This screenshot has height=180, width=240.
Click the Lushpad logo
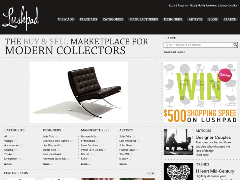point(21,18)
